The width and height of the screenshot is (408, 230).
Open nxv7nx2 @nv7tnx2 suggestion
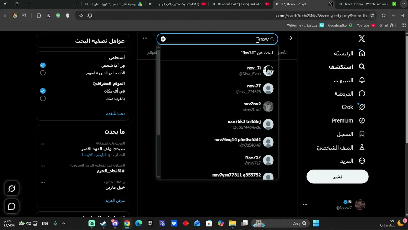click(x=217, y=107)
